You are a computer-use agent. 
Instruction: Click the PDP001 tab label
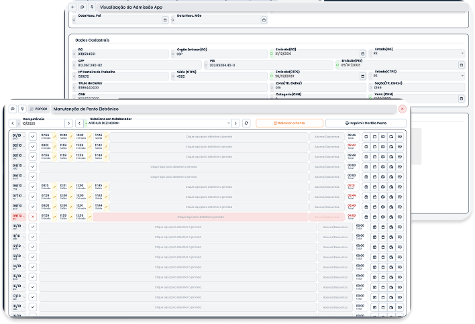[x=38, y=108]
